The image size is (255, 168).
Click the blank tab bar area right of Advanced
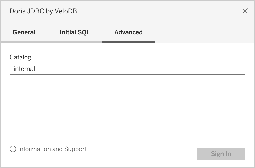(203, 32)
